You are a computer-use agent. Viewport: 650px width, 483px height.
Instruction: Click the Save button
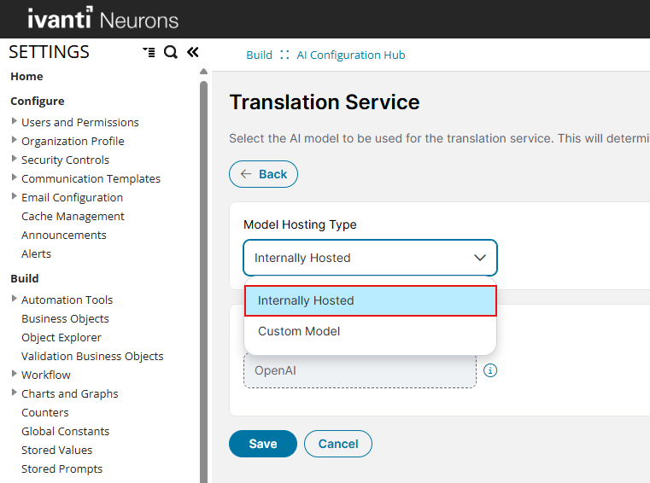262,444
